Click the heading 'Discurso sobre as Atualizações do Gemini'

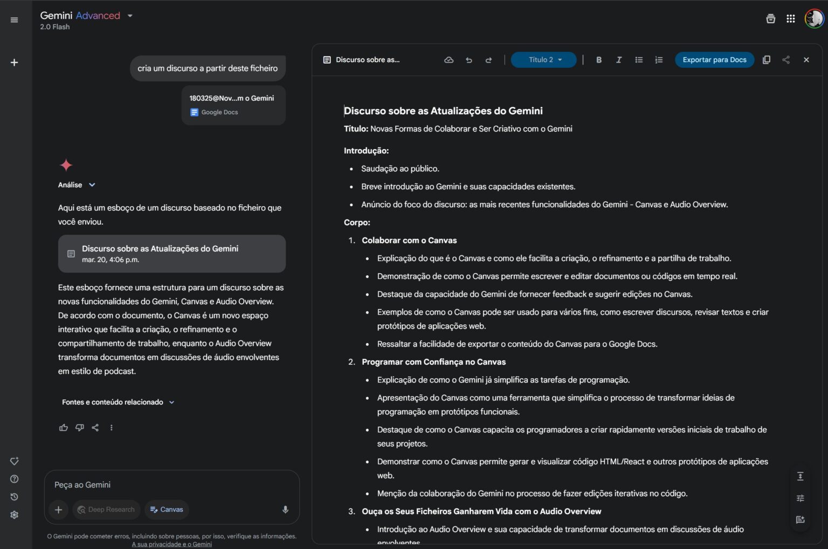click(x=443, y=111)
